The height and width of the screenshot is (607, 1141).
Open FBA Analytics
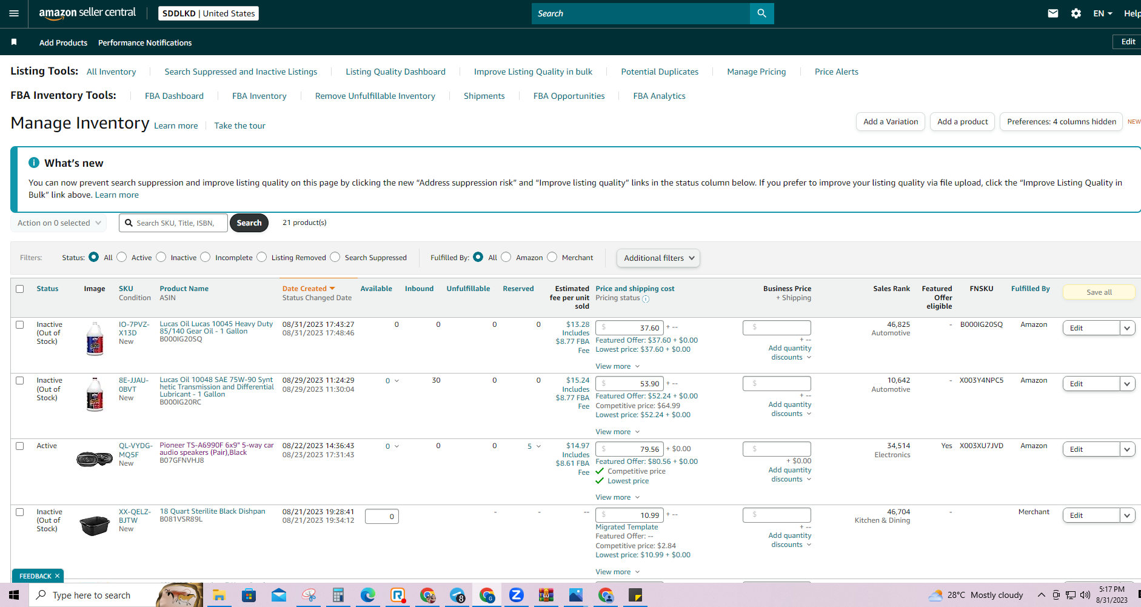pyautogui.click(x=659, y=96)
